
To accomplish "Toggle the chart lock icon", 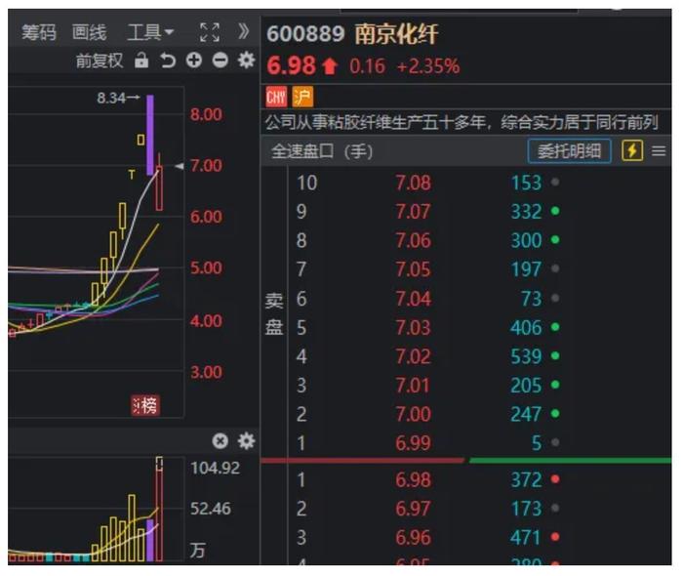I will [x=141, y=61].
